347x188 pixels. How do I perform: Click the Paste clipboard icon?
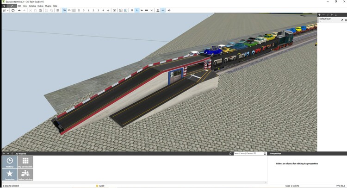point(40,10)
